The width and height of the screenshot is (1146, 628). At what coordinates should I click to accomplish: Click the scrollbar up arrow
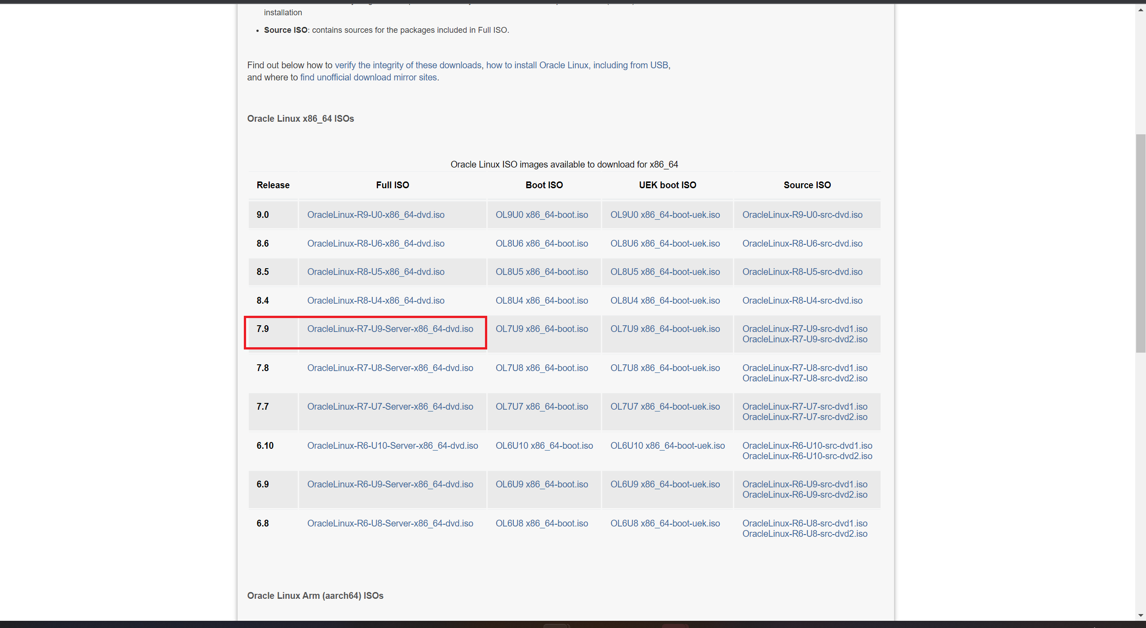click(x=1141, y=10)
